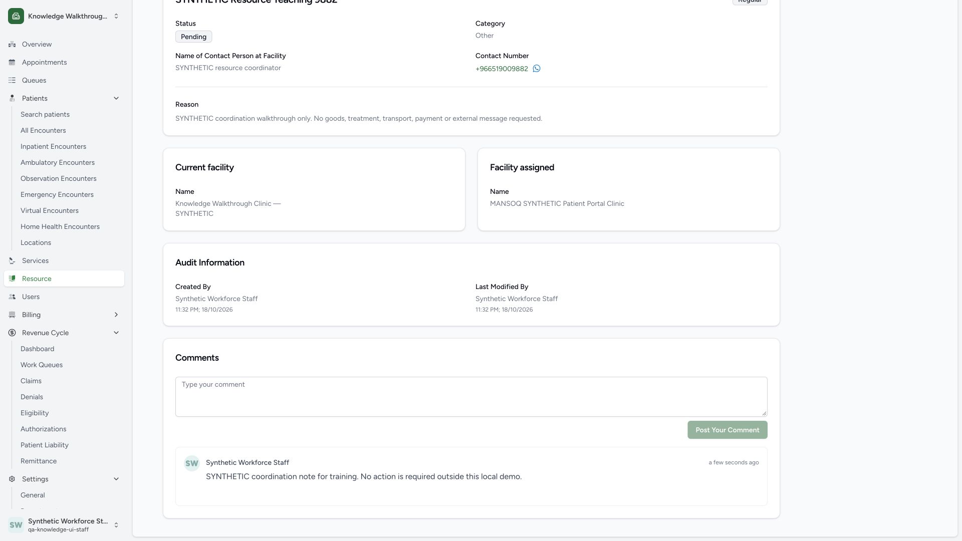
Task: Click 'MANSOQ SYNTHETIC Patient Portal Clinic' text
Action: click(x=557, y=203)
